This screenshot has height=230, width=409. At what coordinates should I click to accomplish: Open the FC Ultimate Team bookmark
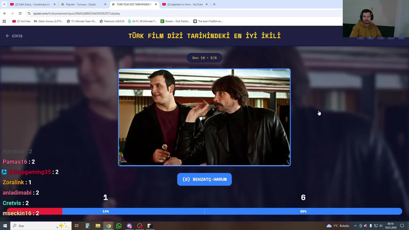click(81, 21)
